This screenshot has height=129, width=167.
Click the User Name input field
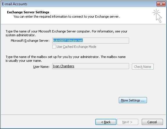[x=91, y=66]
